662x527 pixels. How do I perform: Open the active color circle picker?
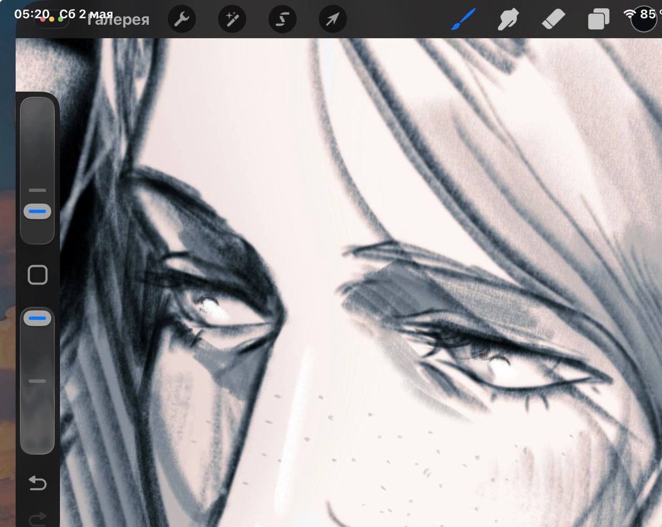[643, 20]
